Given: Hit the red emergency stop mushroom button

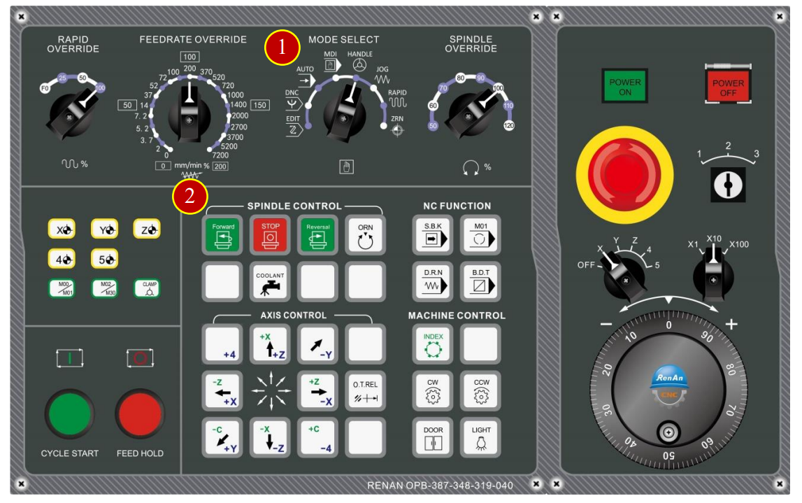Looking at the screenshot, I should pyautogui.click(x=624, y=174).
